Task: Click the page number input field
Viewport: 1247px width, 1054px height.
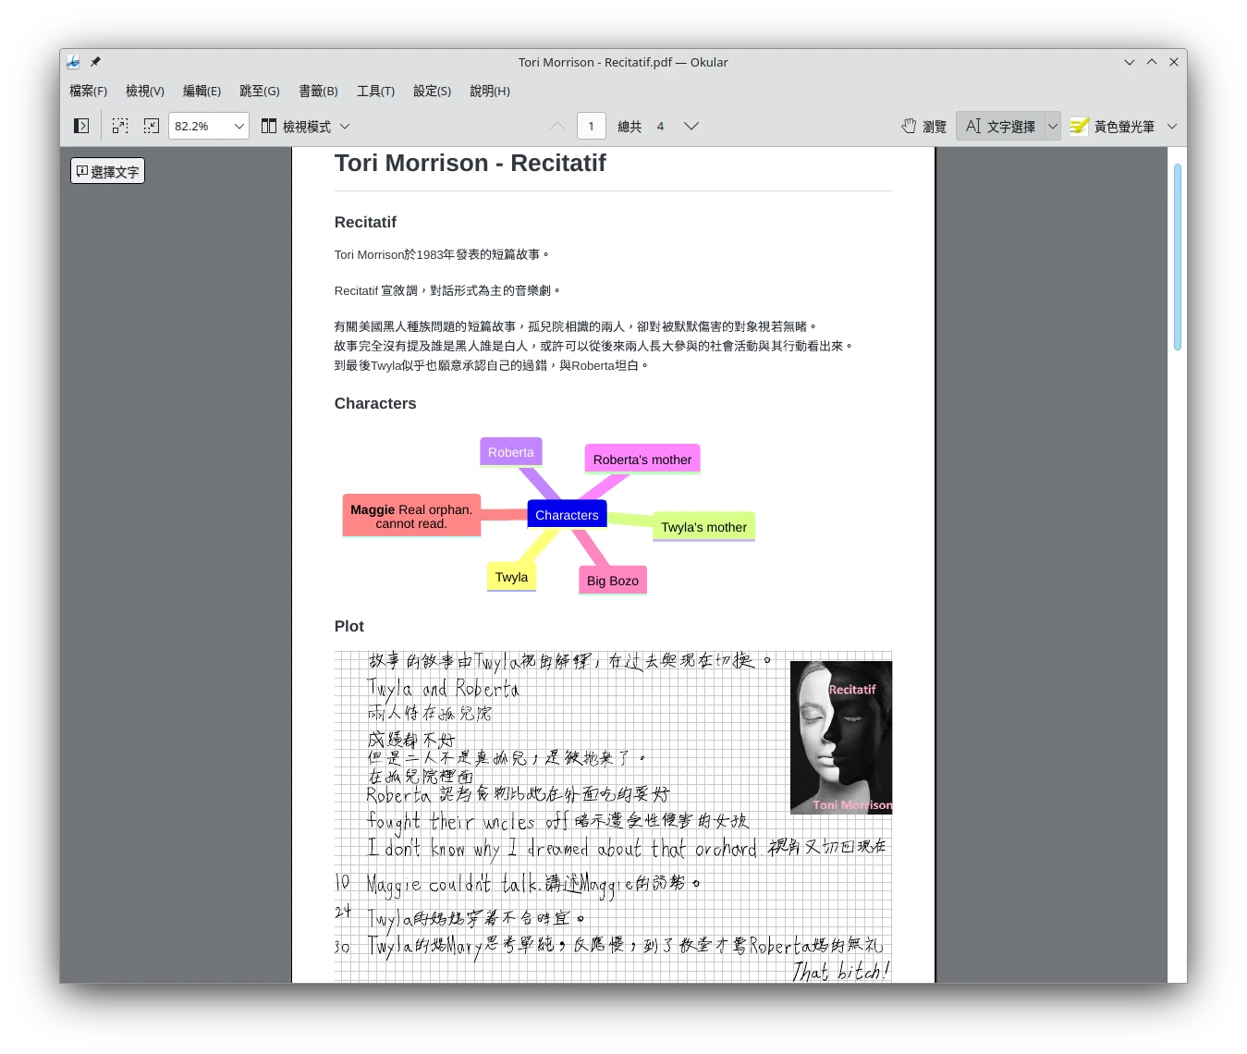Action: (591, 126)
